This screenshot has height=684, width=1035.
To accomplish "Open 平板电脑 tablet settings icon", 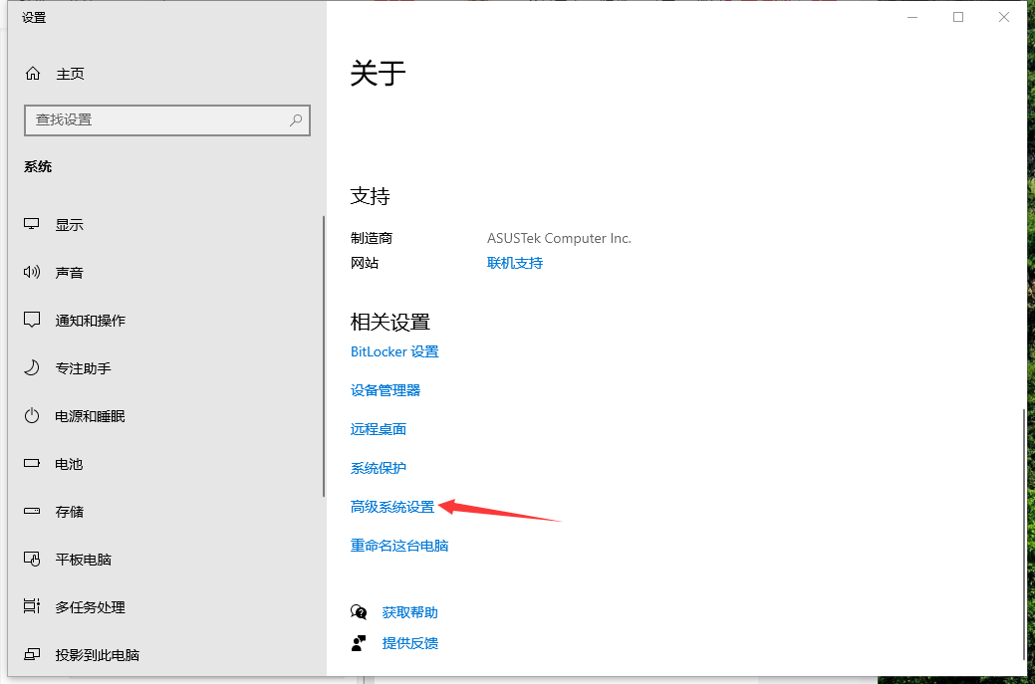I will point(33,559).
